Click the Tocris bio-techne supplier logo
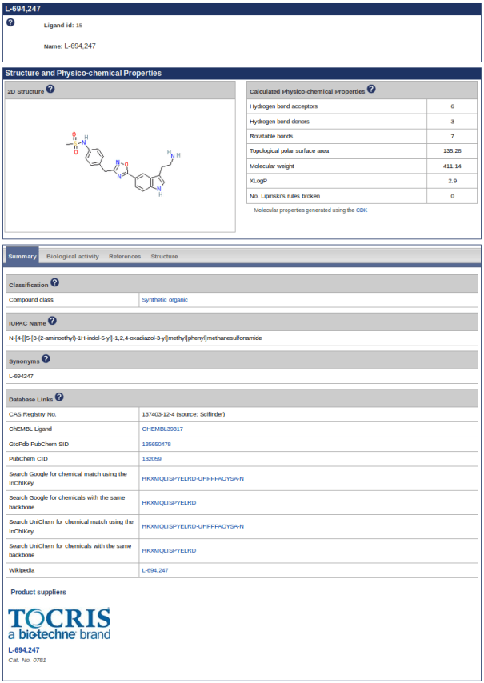Viewport: 484px width, 683px height. (59, 623)
